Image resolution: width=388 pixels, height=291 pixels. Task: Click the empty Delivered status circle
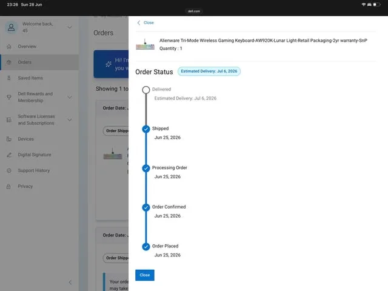[146, 90]
